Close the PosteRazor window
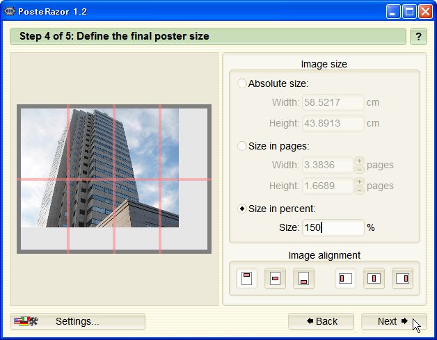This screenshot has height=340, width=437. [x=426, y=12]
